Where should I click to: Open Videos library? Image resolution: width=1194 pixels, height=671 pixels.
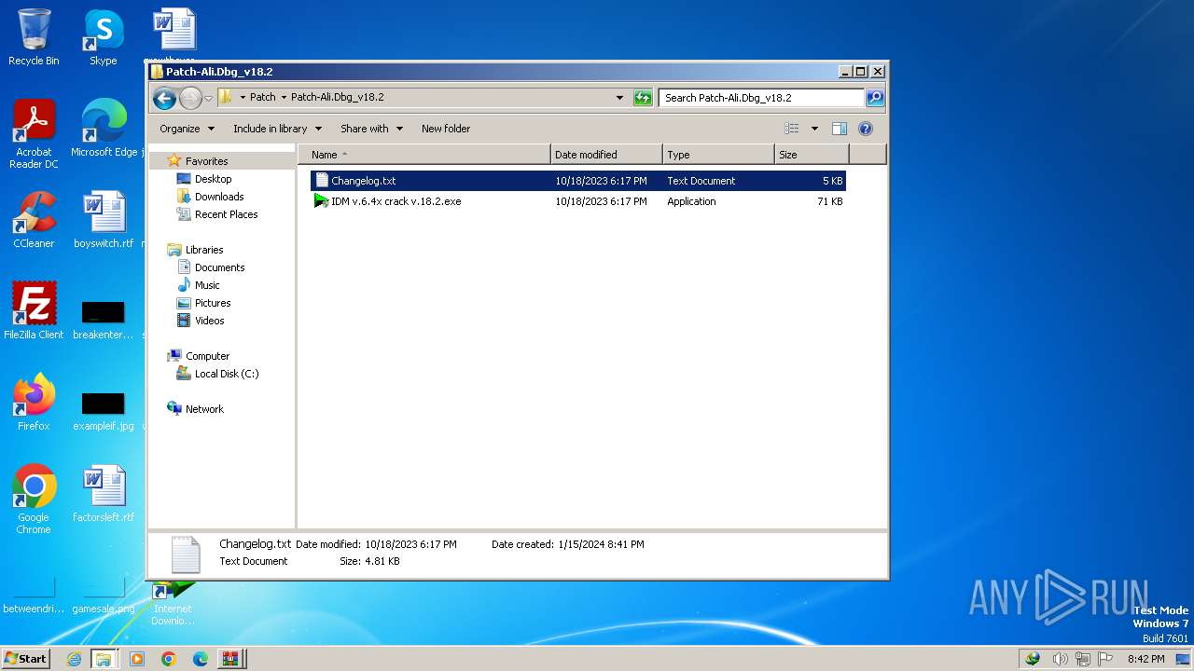pos(209,321)
